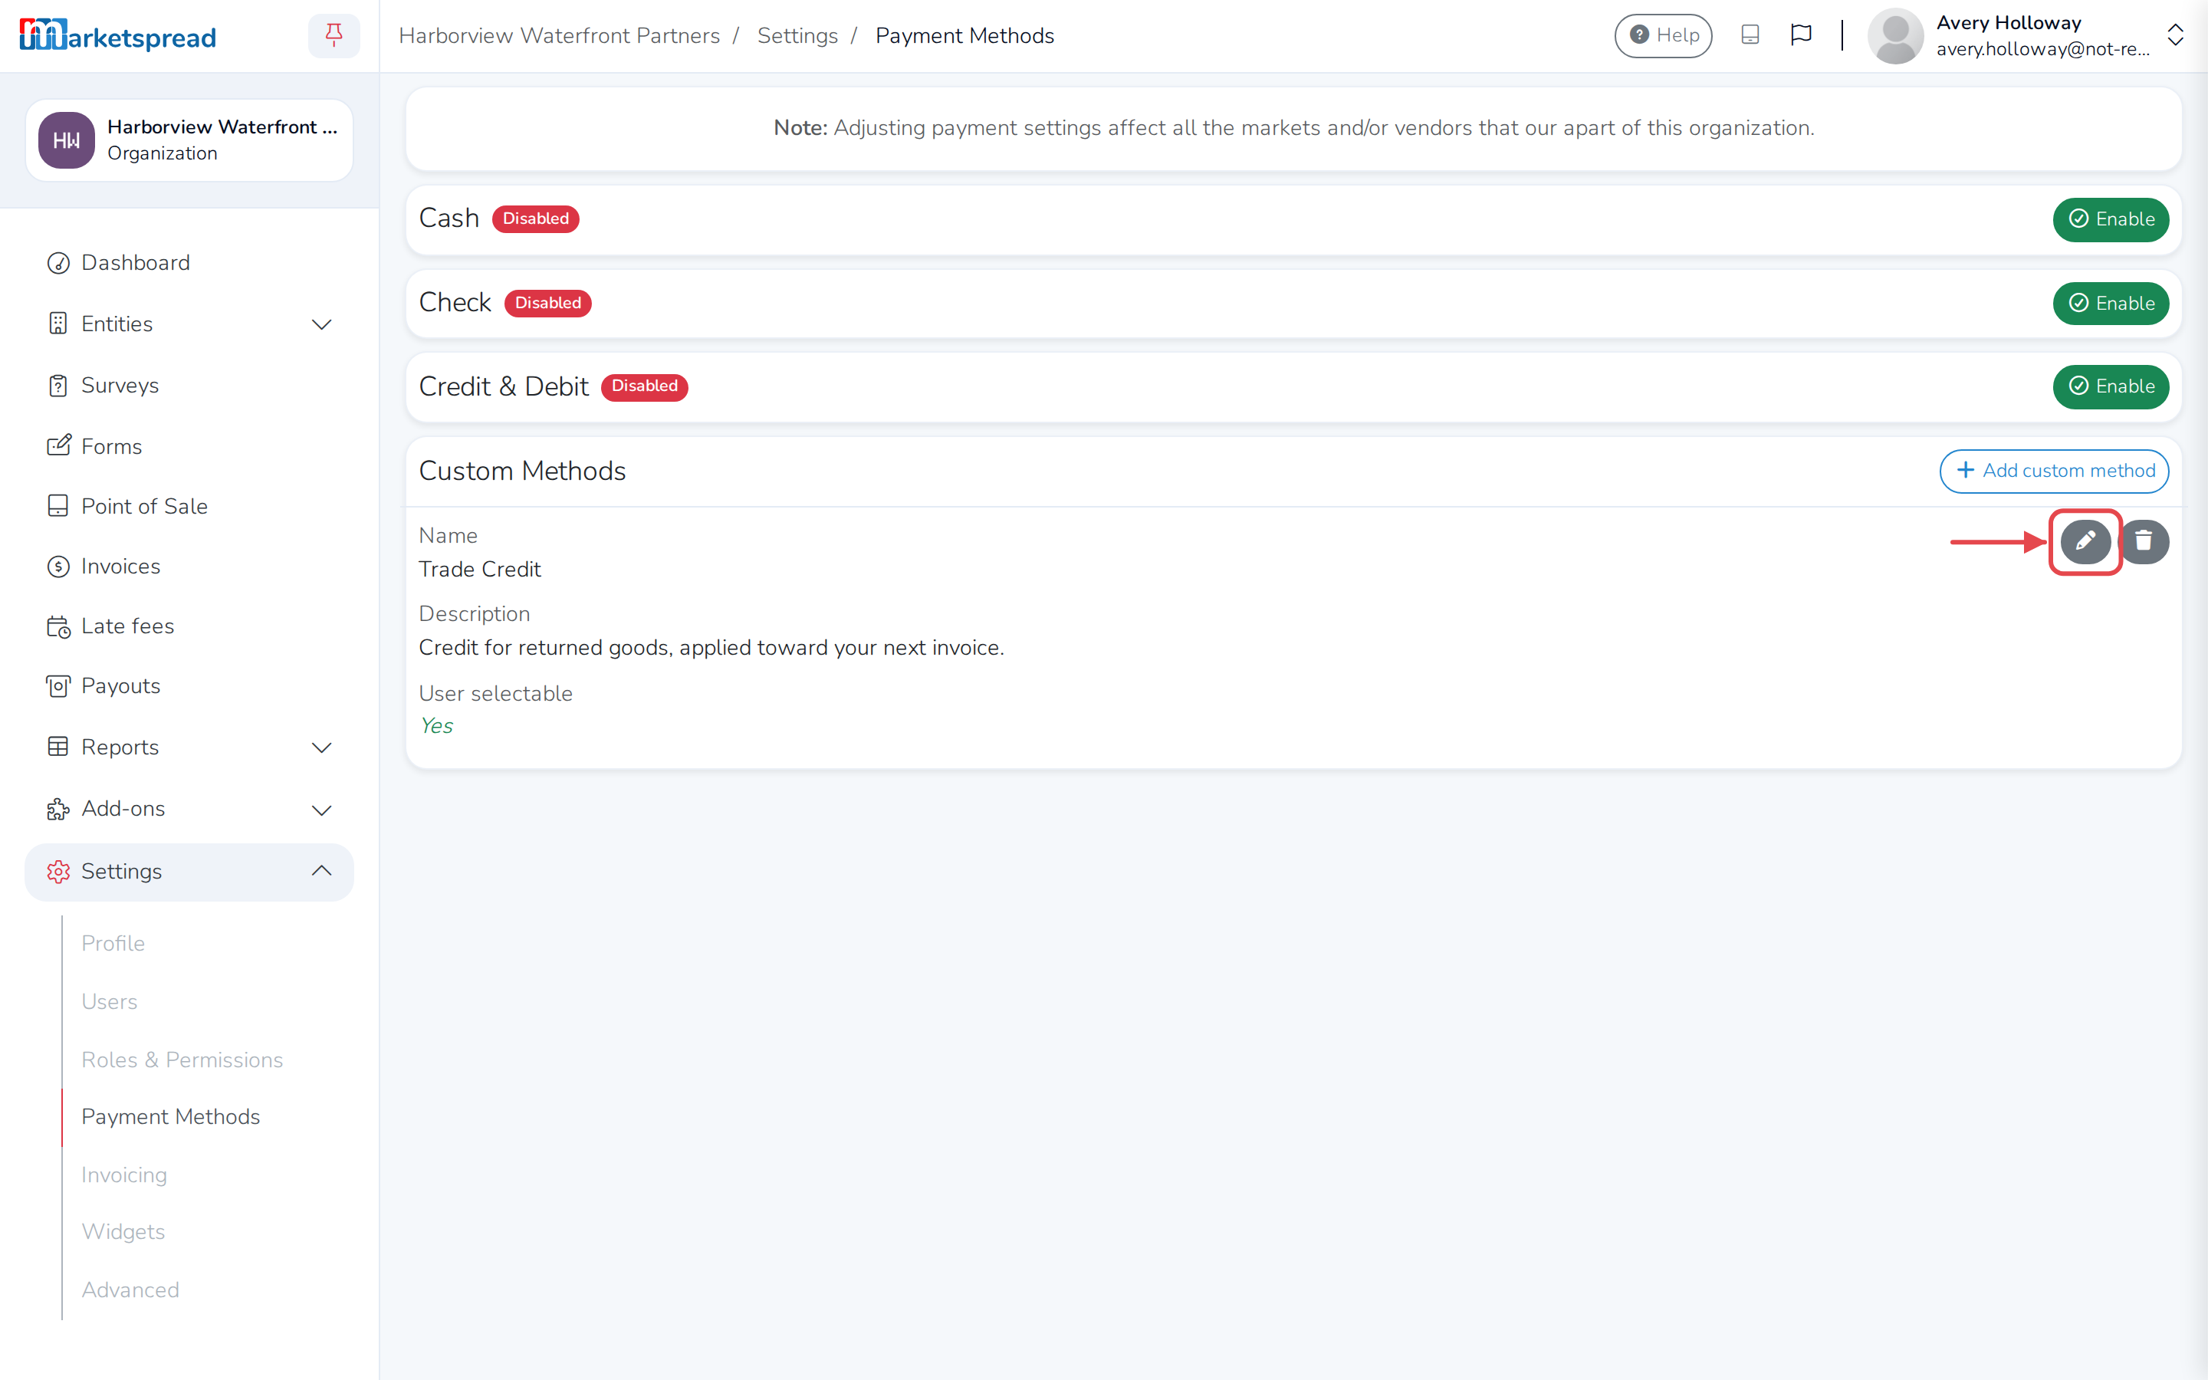Collapse the Settings menu chevron
The image size is (2208, 1380).
[x=321, y=872]
